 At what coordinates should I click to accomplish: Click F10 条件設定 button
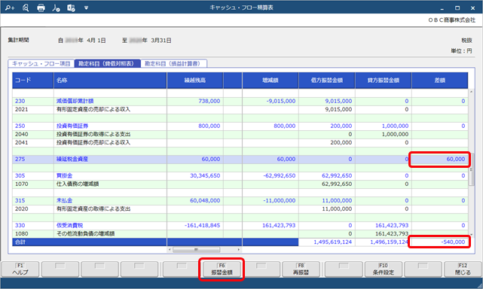pyautogui.click(x=384, y=269)
